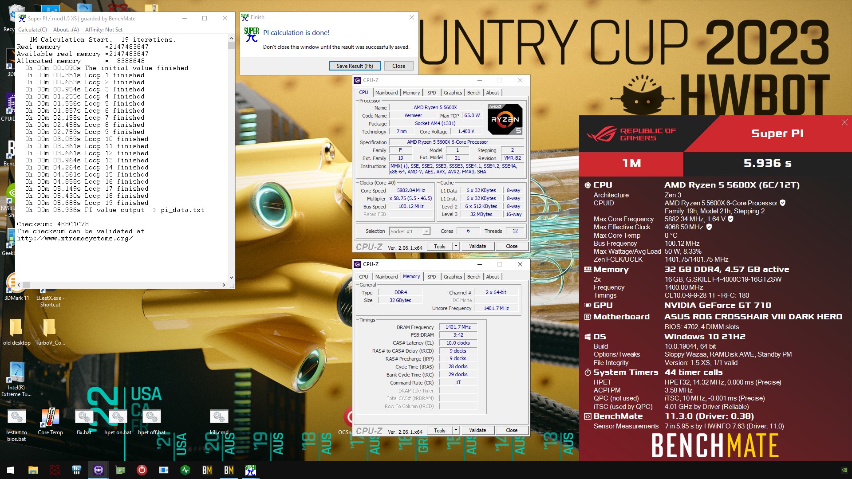Open the old desktop folder
The height and width of the screenshot is (479, 852).
[x=16, y=332]
